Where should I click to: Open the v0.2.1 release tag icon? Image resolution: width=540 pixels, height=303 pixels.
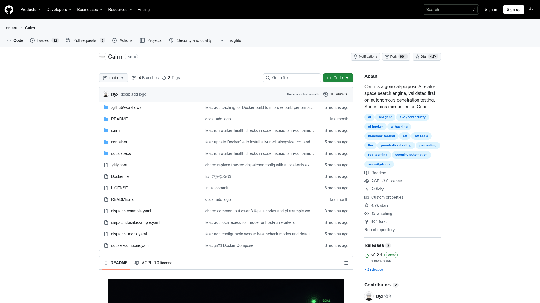(x=367, y=256)
